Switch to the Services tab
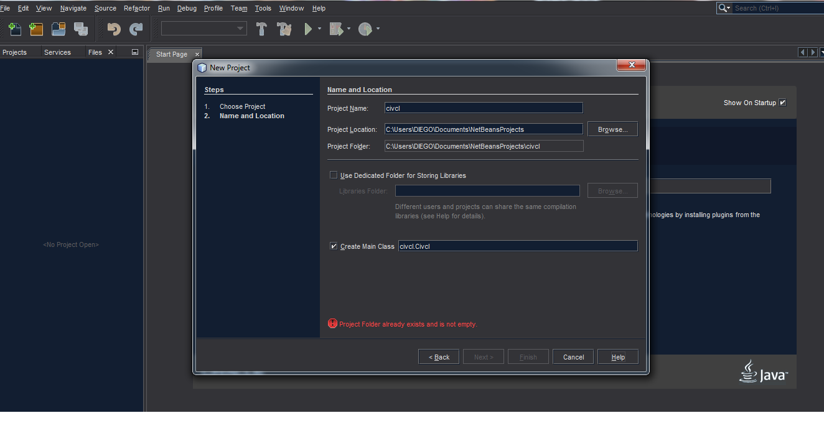 (57, 52)
